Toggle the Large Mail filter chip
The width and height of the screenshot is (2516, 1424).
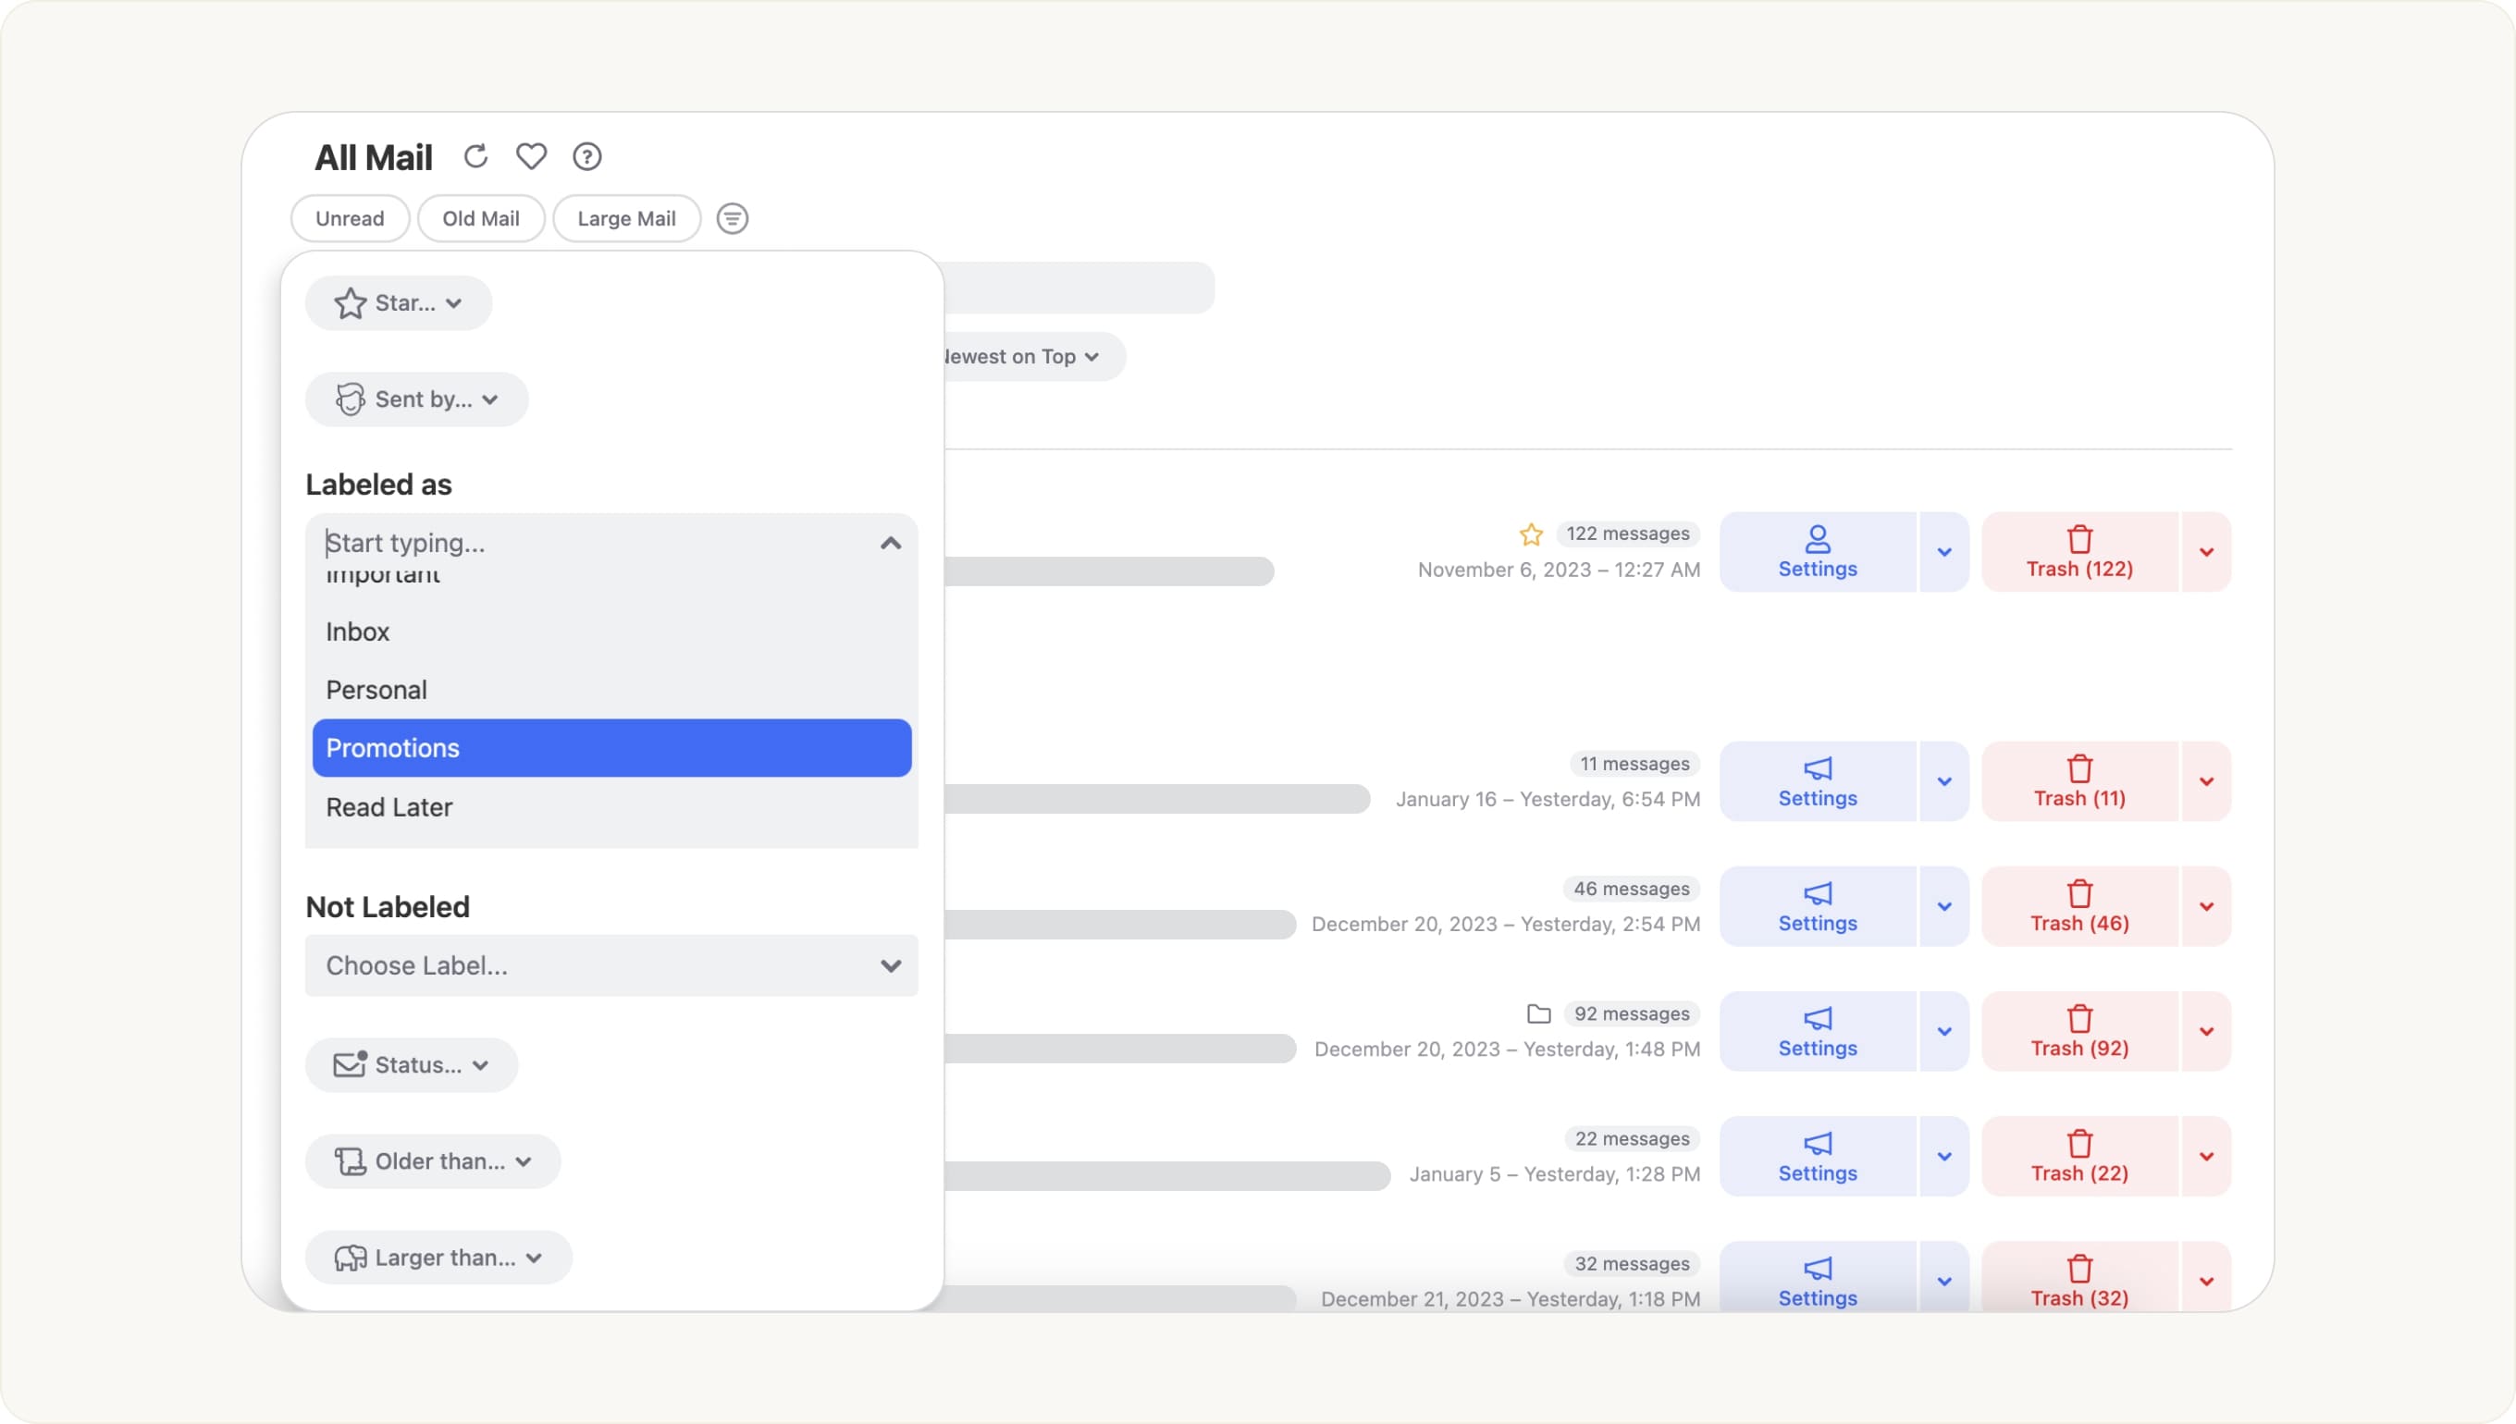tap(626, 218)
